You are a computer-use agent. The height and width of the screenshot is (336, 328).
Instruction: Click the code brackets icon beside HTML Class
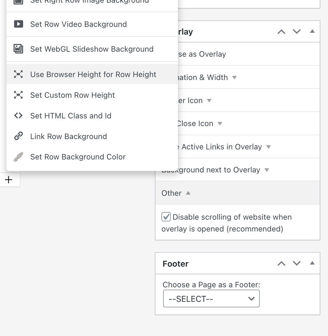18,116
